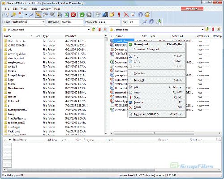Click the red stop transfer toolbar icon
The width and height of the screenshot is (224, 179).
73,15
